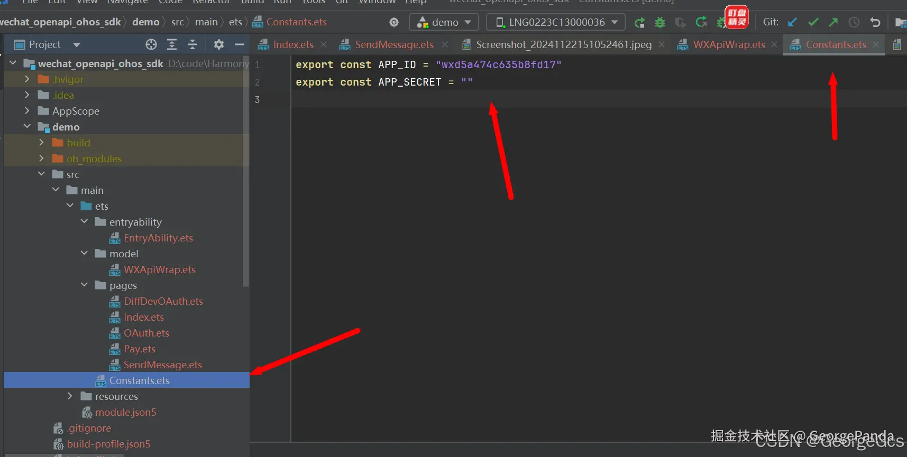Click Collapse All in Project panel
The image size is (907, 457).
point(193,44)
